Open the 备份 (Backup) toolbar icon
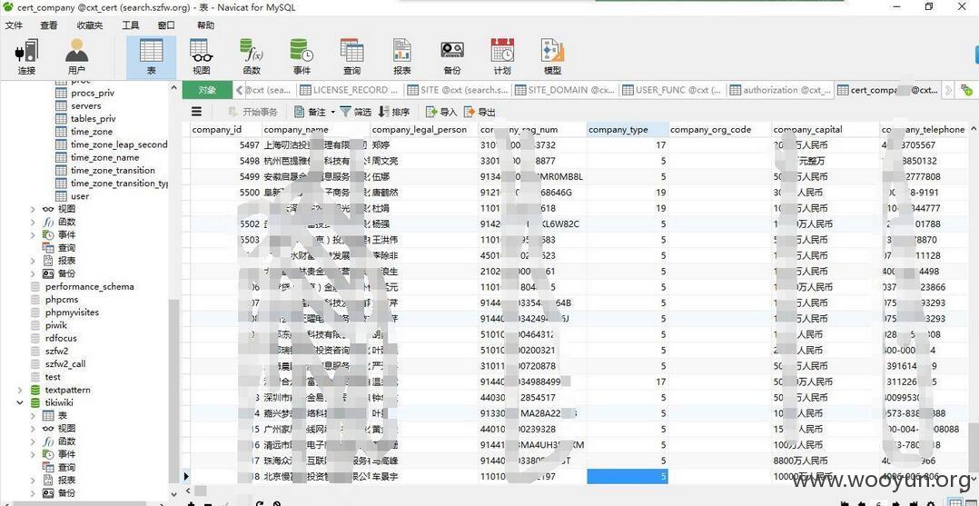The height and width of the screenshot is (506, 979). coord(452,57)
